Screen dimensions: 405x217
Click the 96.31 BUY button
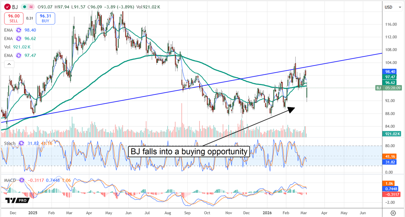point(45,18)
